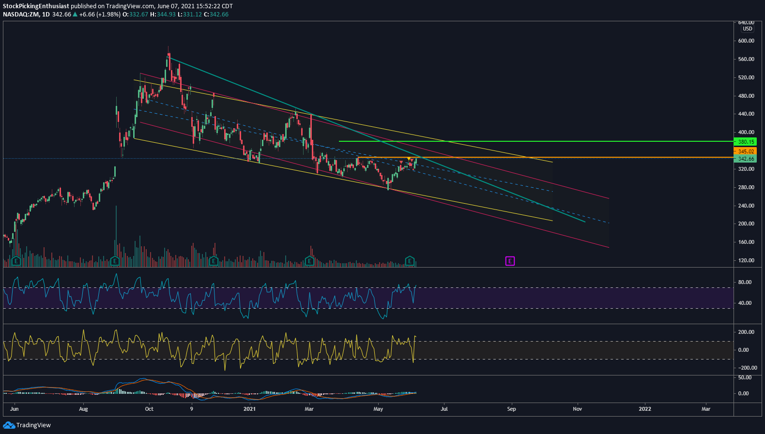Click the 400.00 price axis tick
Screen dimensions: 765x434
click(x=746, y=132)
